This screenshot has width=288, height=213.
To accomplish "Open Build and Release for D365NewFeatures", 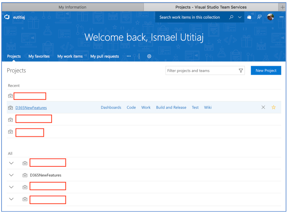I will (x=171, y=107).
